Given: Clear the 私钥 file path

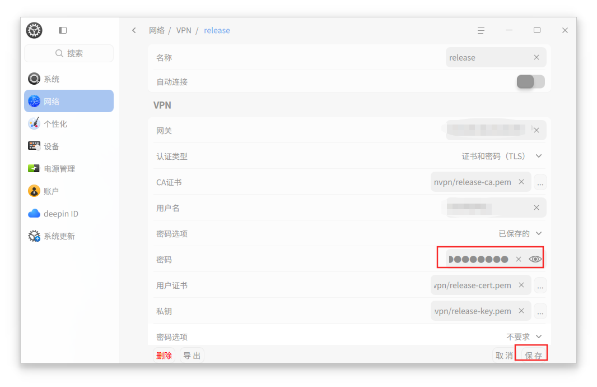Looking at the screenshot, I should (521, 311).
